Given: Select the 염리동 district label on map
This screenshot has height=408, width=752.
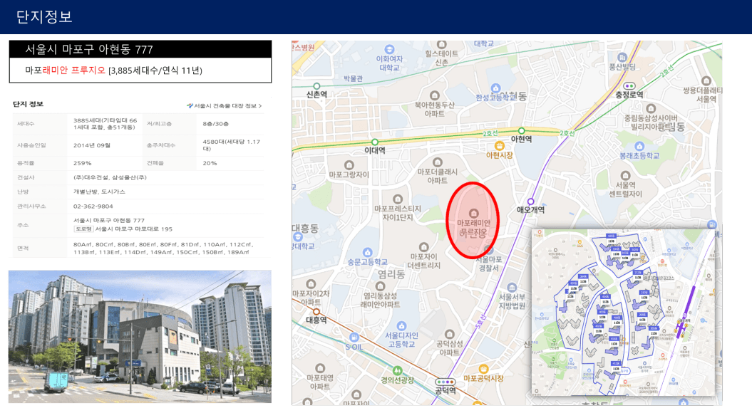Looking at the screenshot, I should [391, 274].
